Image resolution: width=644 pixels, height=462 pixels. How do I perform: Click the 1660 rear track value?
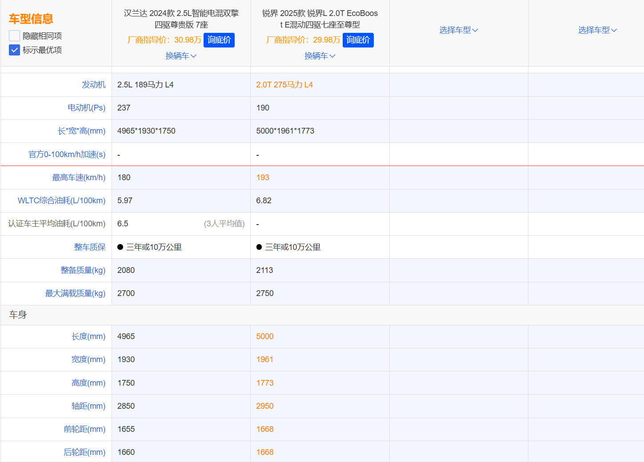pyautogui.click(x=126, y=452)
